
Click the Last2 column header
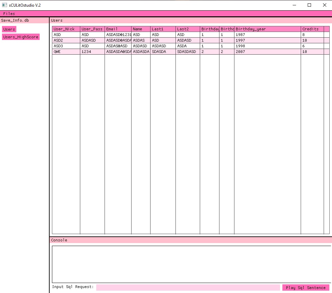[x=187, y=29]
